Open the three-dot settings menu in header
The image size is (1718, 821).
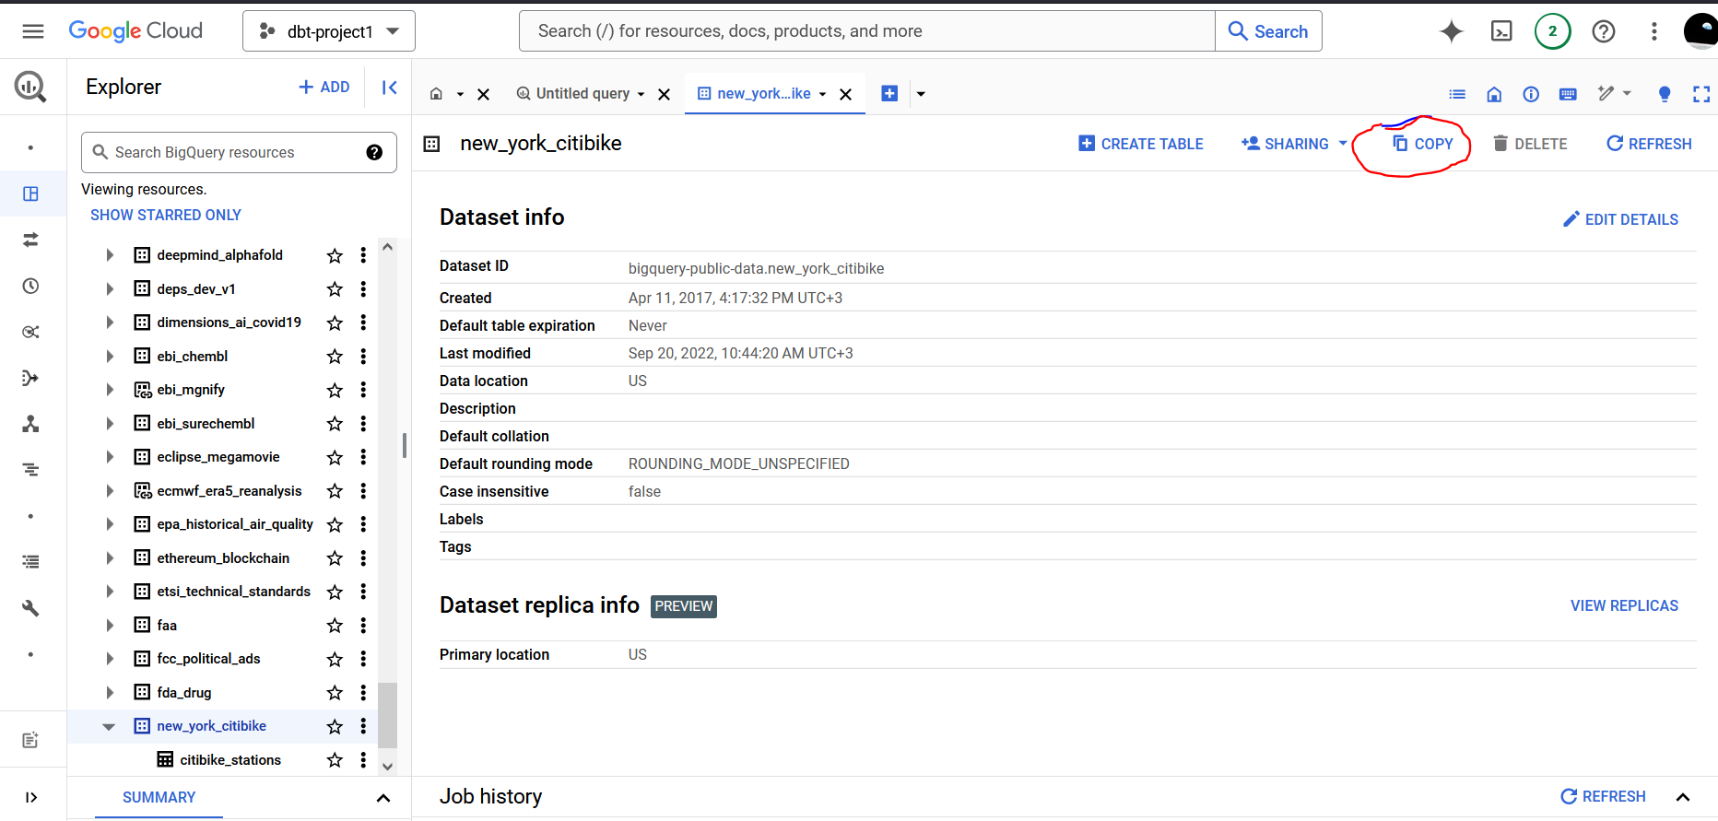tap(1654, 31)
